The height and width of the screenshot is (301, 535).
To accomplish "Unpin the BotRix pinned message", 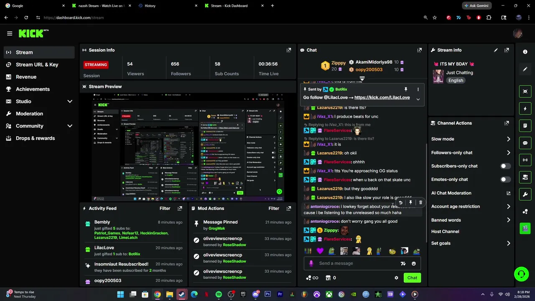I will pyautogui.click(x=405, y=89).
